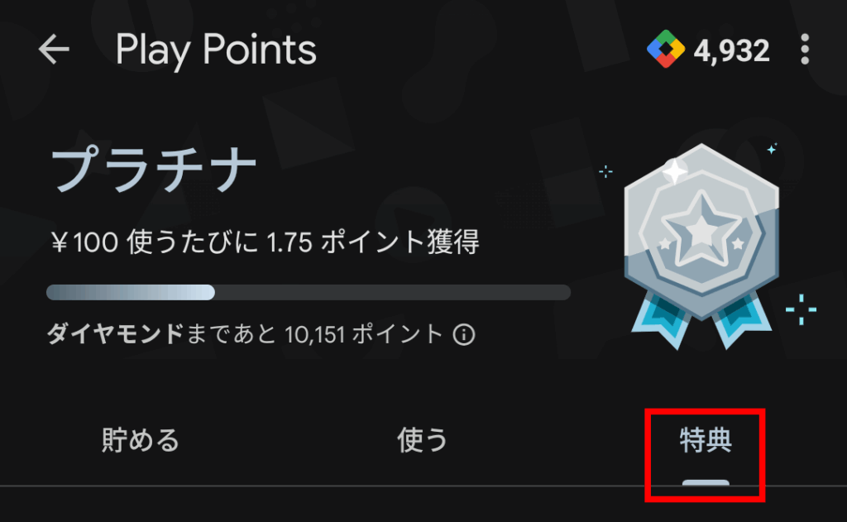Switch to the 貯める tab
The image size is (847, 522).
pos(140,440)
